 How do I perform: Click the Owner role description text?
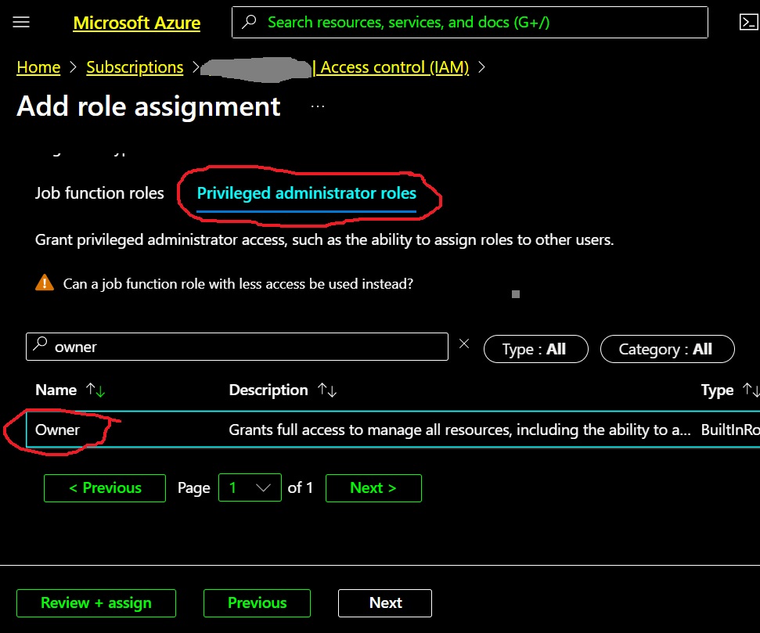[459, 430]
